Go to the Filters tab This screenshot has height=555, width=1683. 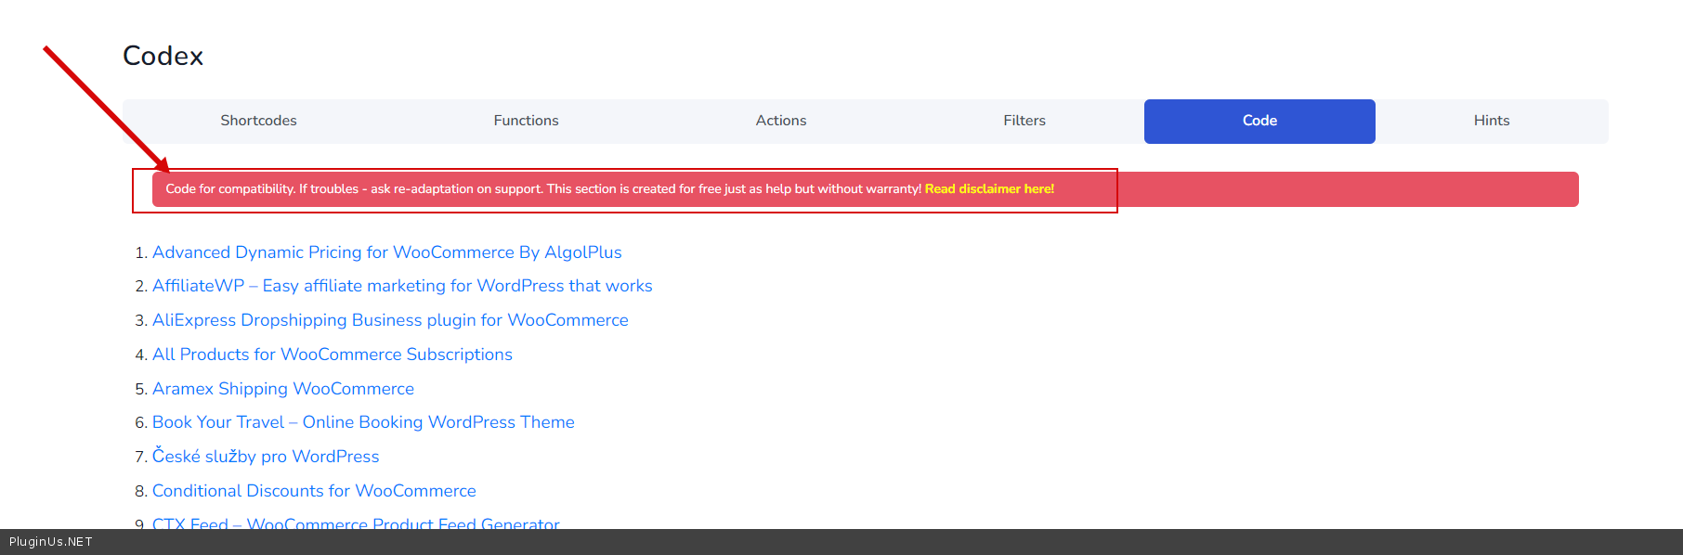[x=1024, y=121]
